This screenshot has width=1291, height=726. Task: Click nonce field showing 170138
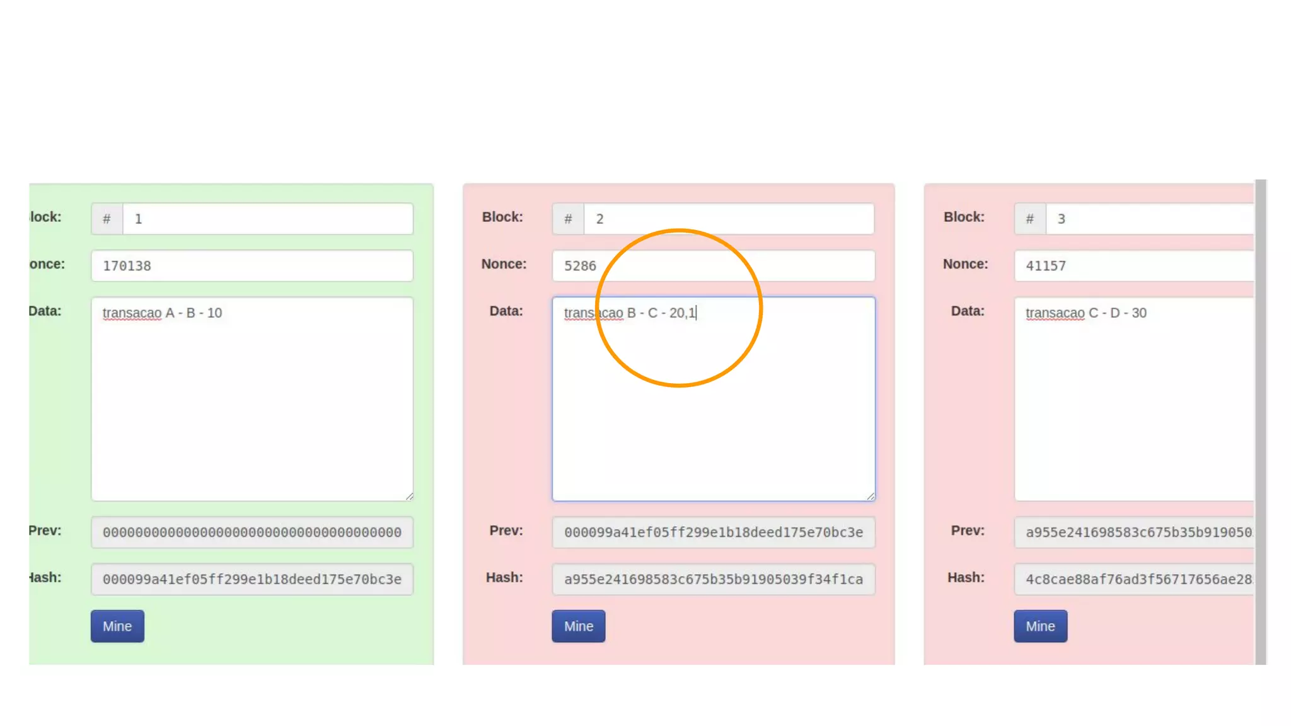(252, 265)
